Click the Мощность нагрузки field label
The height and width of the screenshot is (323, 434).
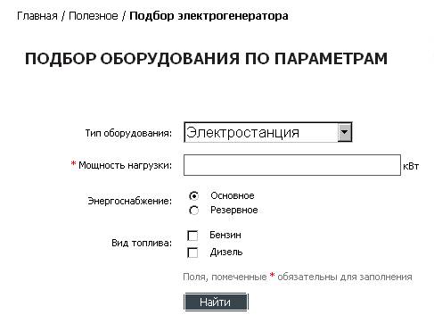(x=125, y=165)
